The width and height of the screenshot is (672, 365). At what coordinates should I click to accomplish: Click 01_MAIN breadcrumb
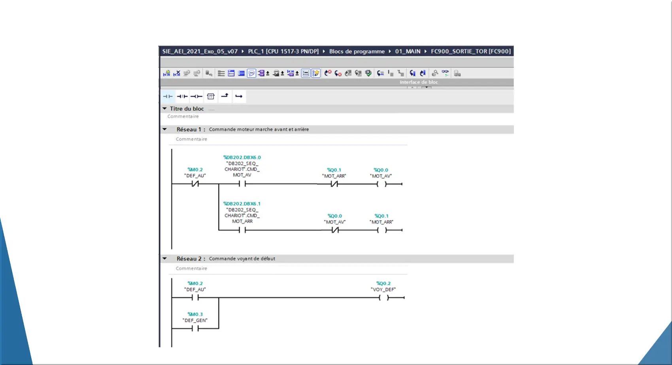tap(408, 51)
